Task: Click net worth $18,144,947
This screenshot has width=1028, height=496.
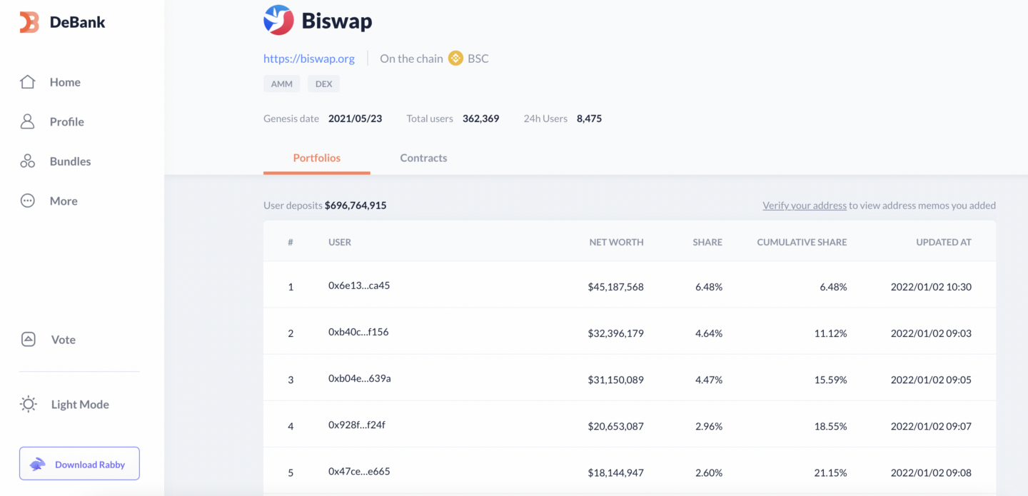Action: [615, 472]
